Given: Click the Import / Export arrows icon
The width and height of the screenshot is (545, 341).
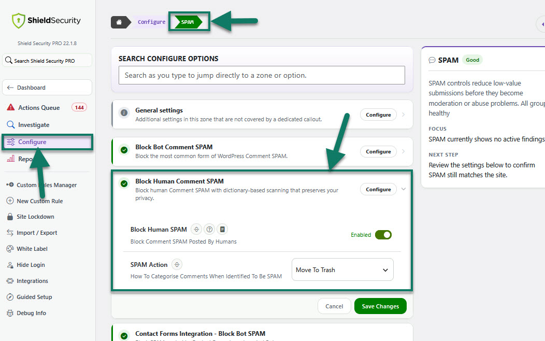Looking at the screenshot, I should (x=10, y=233).
